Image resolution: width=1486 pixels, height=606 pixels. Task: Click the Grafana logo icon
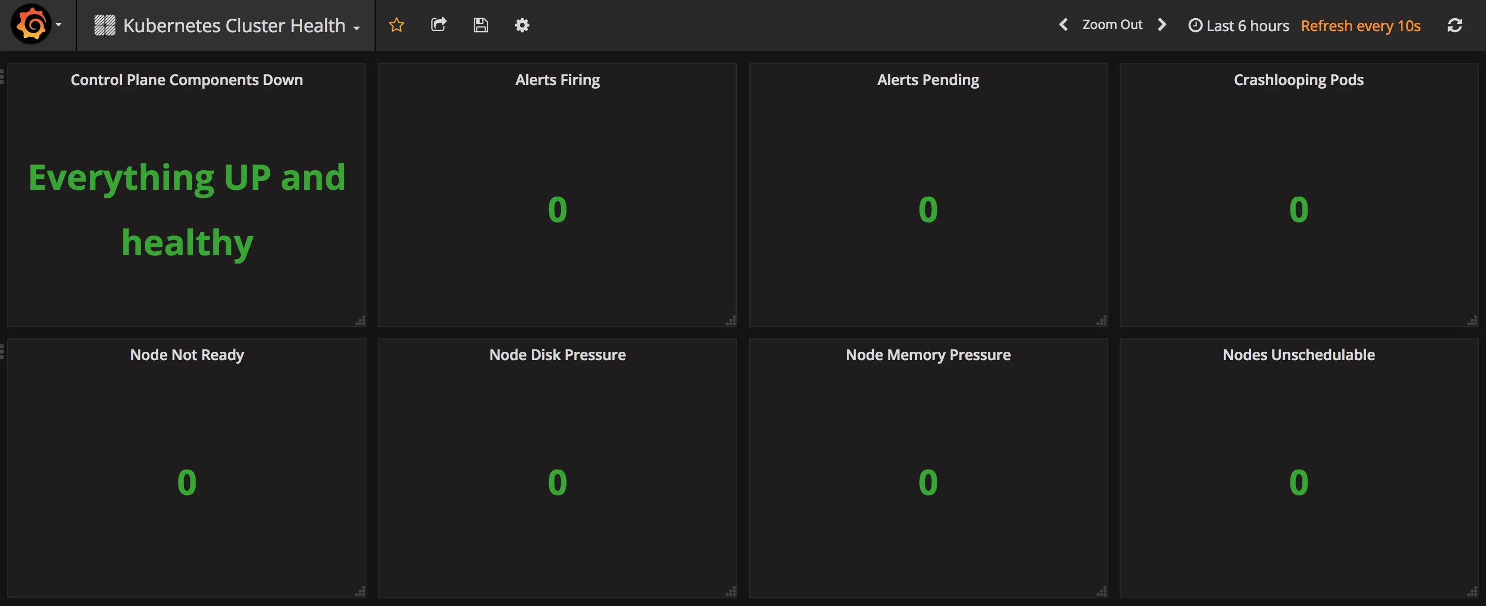point(31,25)
